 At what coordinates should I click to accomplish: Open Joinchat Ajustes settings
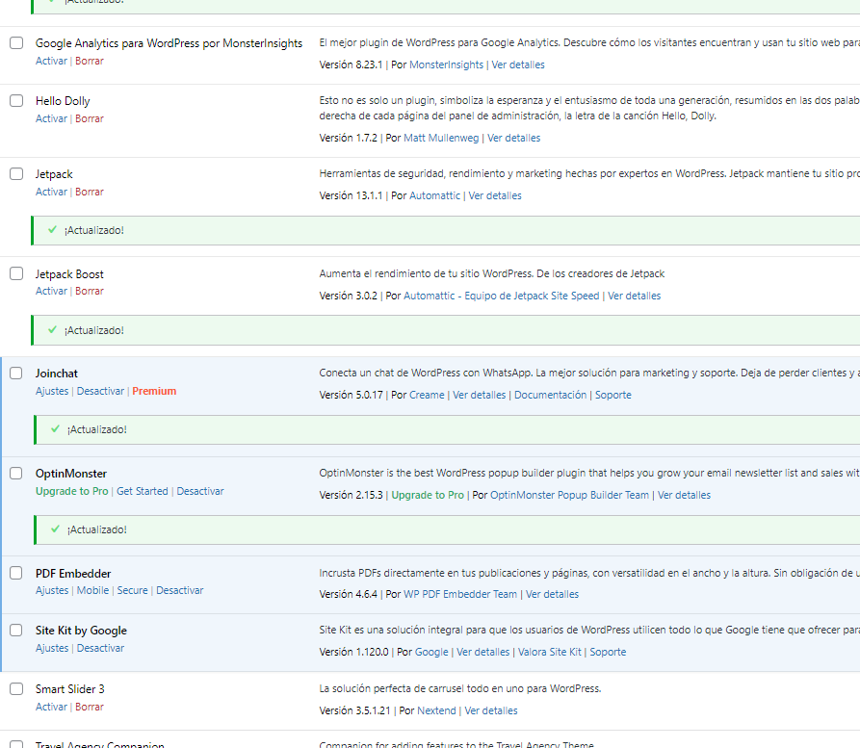(52, 391)
